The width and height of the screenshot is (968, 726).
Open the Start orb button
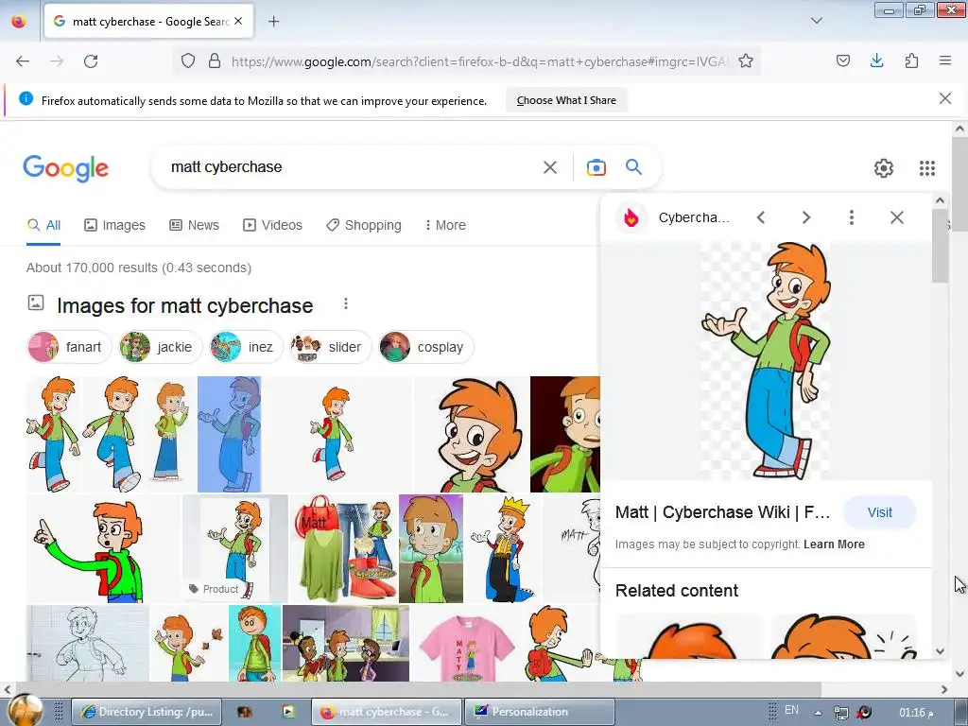[26, 711]
